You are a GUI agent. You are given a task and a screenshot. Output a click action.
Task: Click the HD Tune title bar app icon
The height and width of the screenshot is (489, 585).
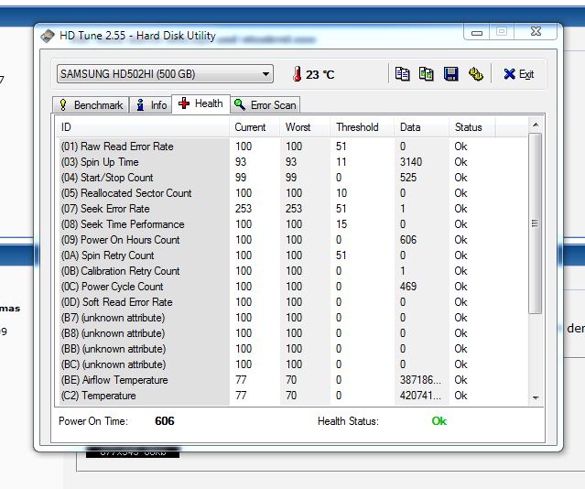[48, 37]
